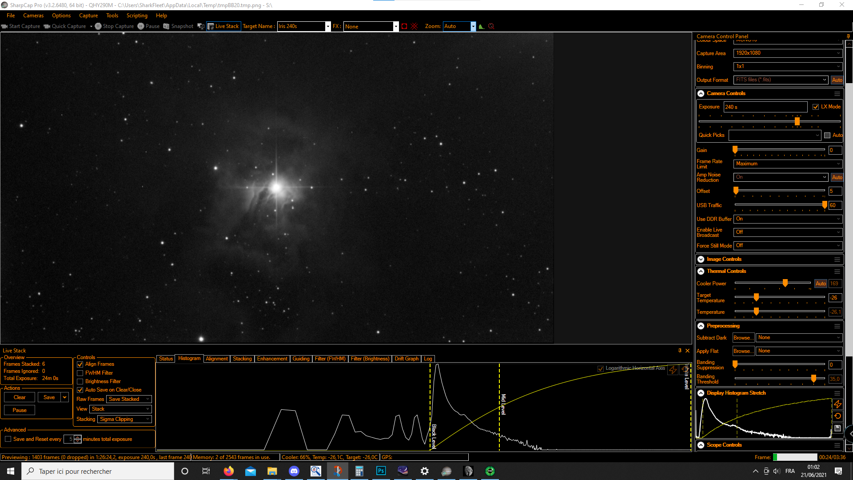Toggle the Cooler Power Auto button
Image resolution: width=853 pixels, height=480 pixels.
[x=821, y=284]
